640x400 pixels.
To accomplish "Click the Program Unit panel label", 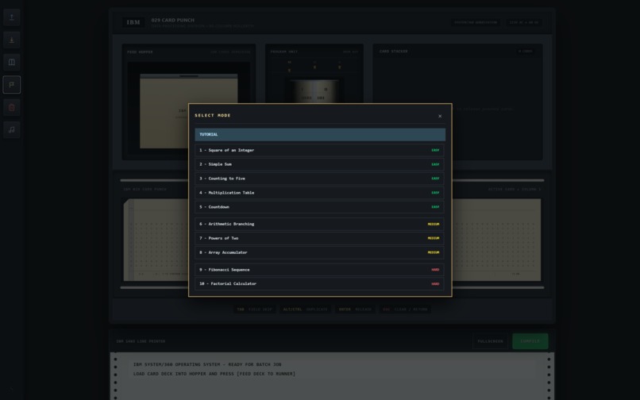I will 283,52.
